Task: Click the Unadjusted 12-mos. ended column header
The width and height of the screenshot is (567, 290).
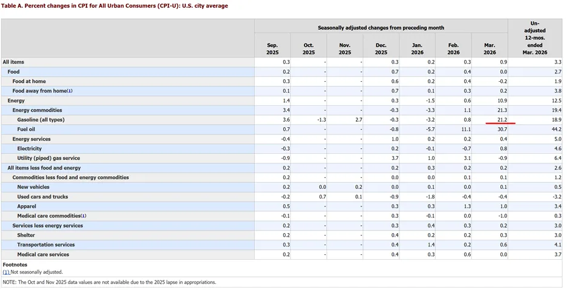Action: tap(535, 38)
